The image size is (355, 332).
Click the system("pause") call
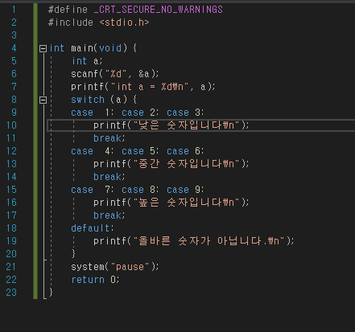click(x=115, y=267)
